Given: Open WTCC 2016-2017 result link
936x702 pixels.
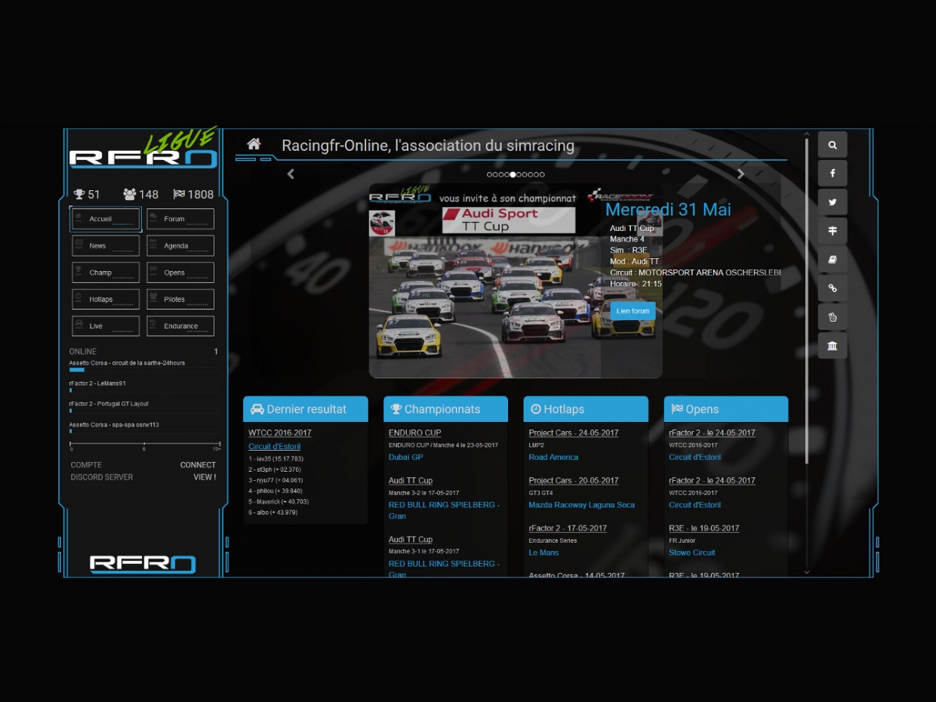Looking at the screenshot, I should coord(279,433).
